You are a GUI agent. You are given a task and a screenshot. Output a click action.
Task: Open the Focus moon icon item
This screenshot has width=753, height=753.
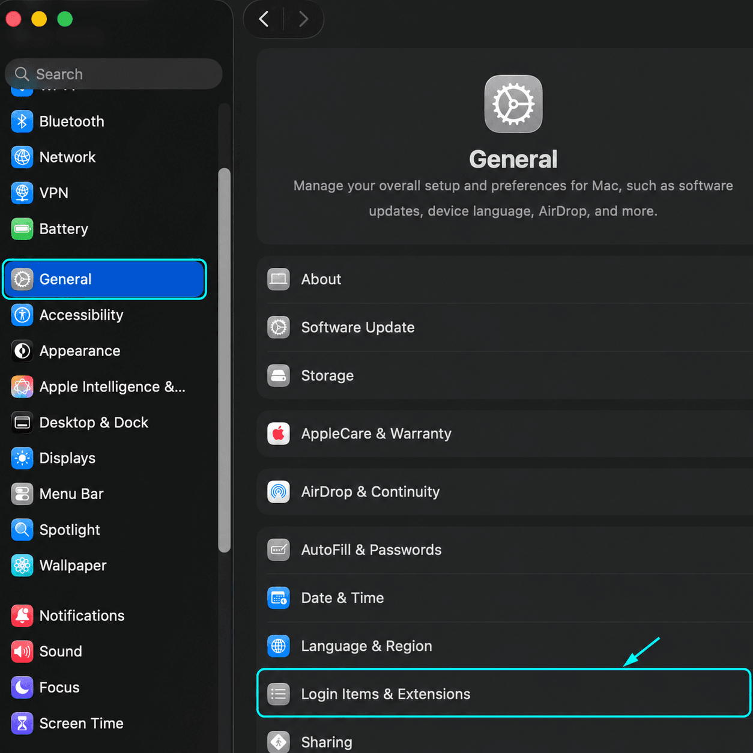coord(22,688)
